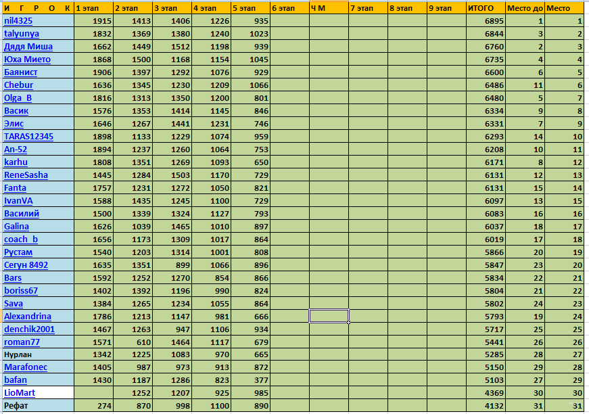Select total 6895 for nil4325
Screen dimensions: 589x414
486,21
